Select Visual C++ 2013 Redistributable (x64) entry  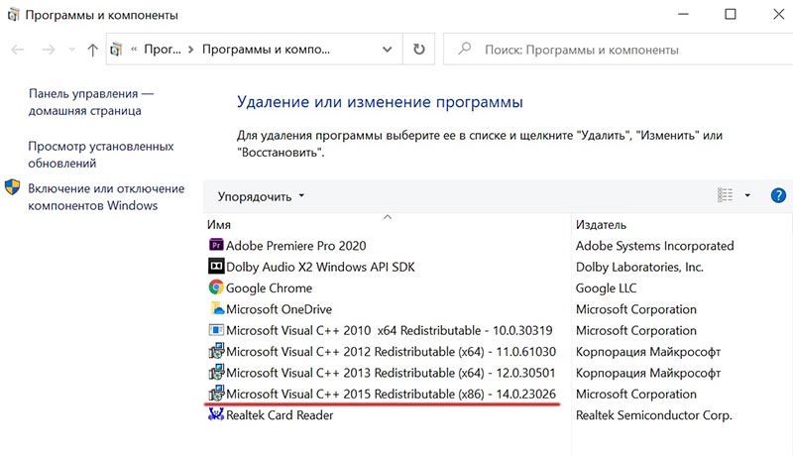coord(391,373)
